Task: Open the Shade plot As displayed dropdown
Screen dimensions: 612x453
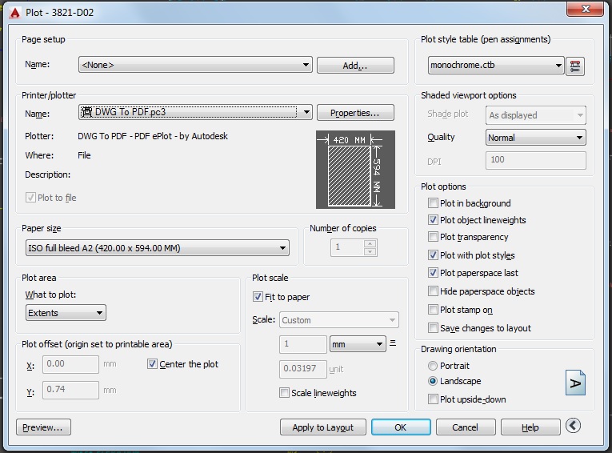Action: tap(535, 115)
